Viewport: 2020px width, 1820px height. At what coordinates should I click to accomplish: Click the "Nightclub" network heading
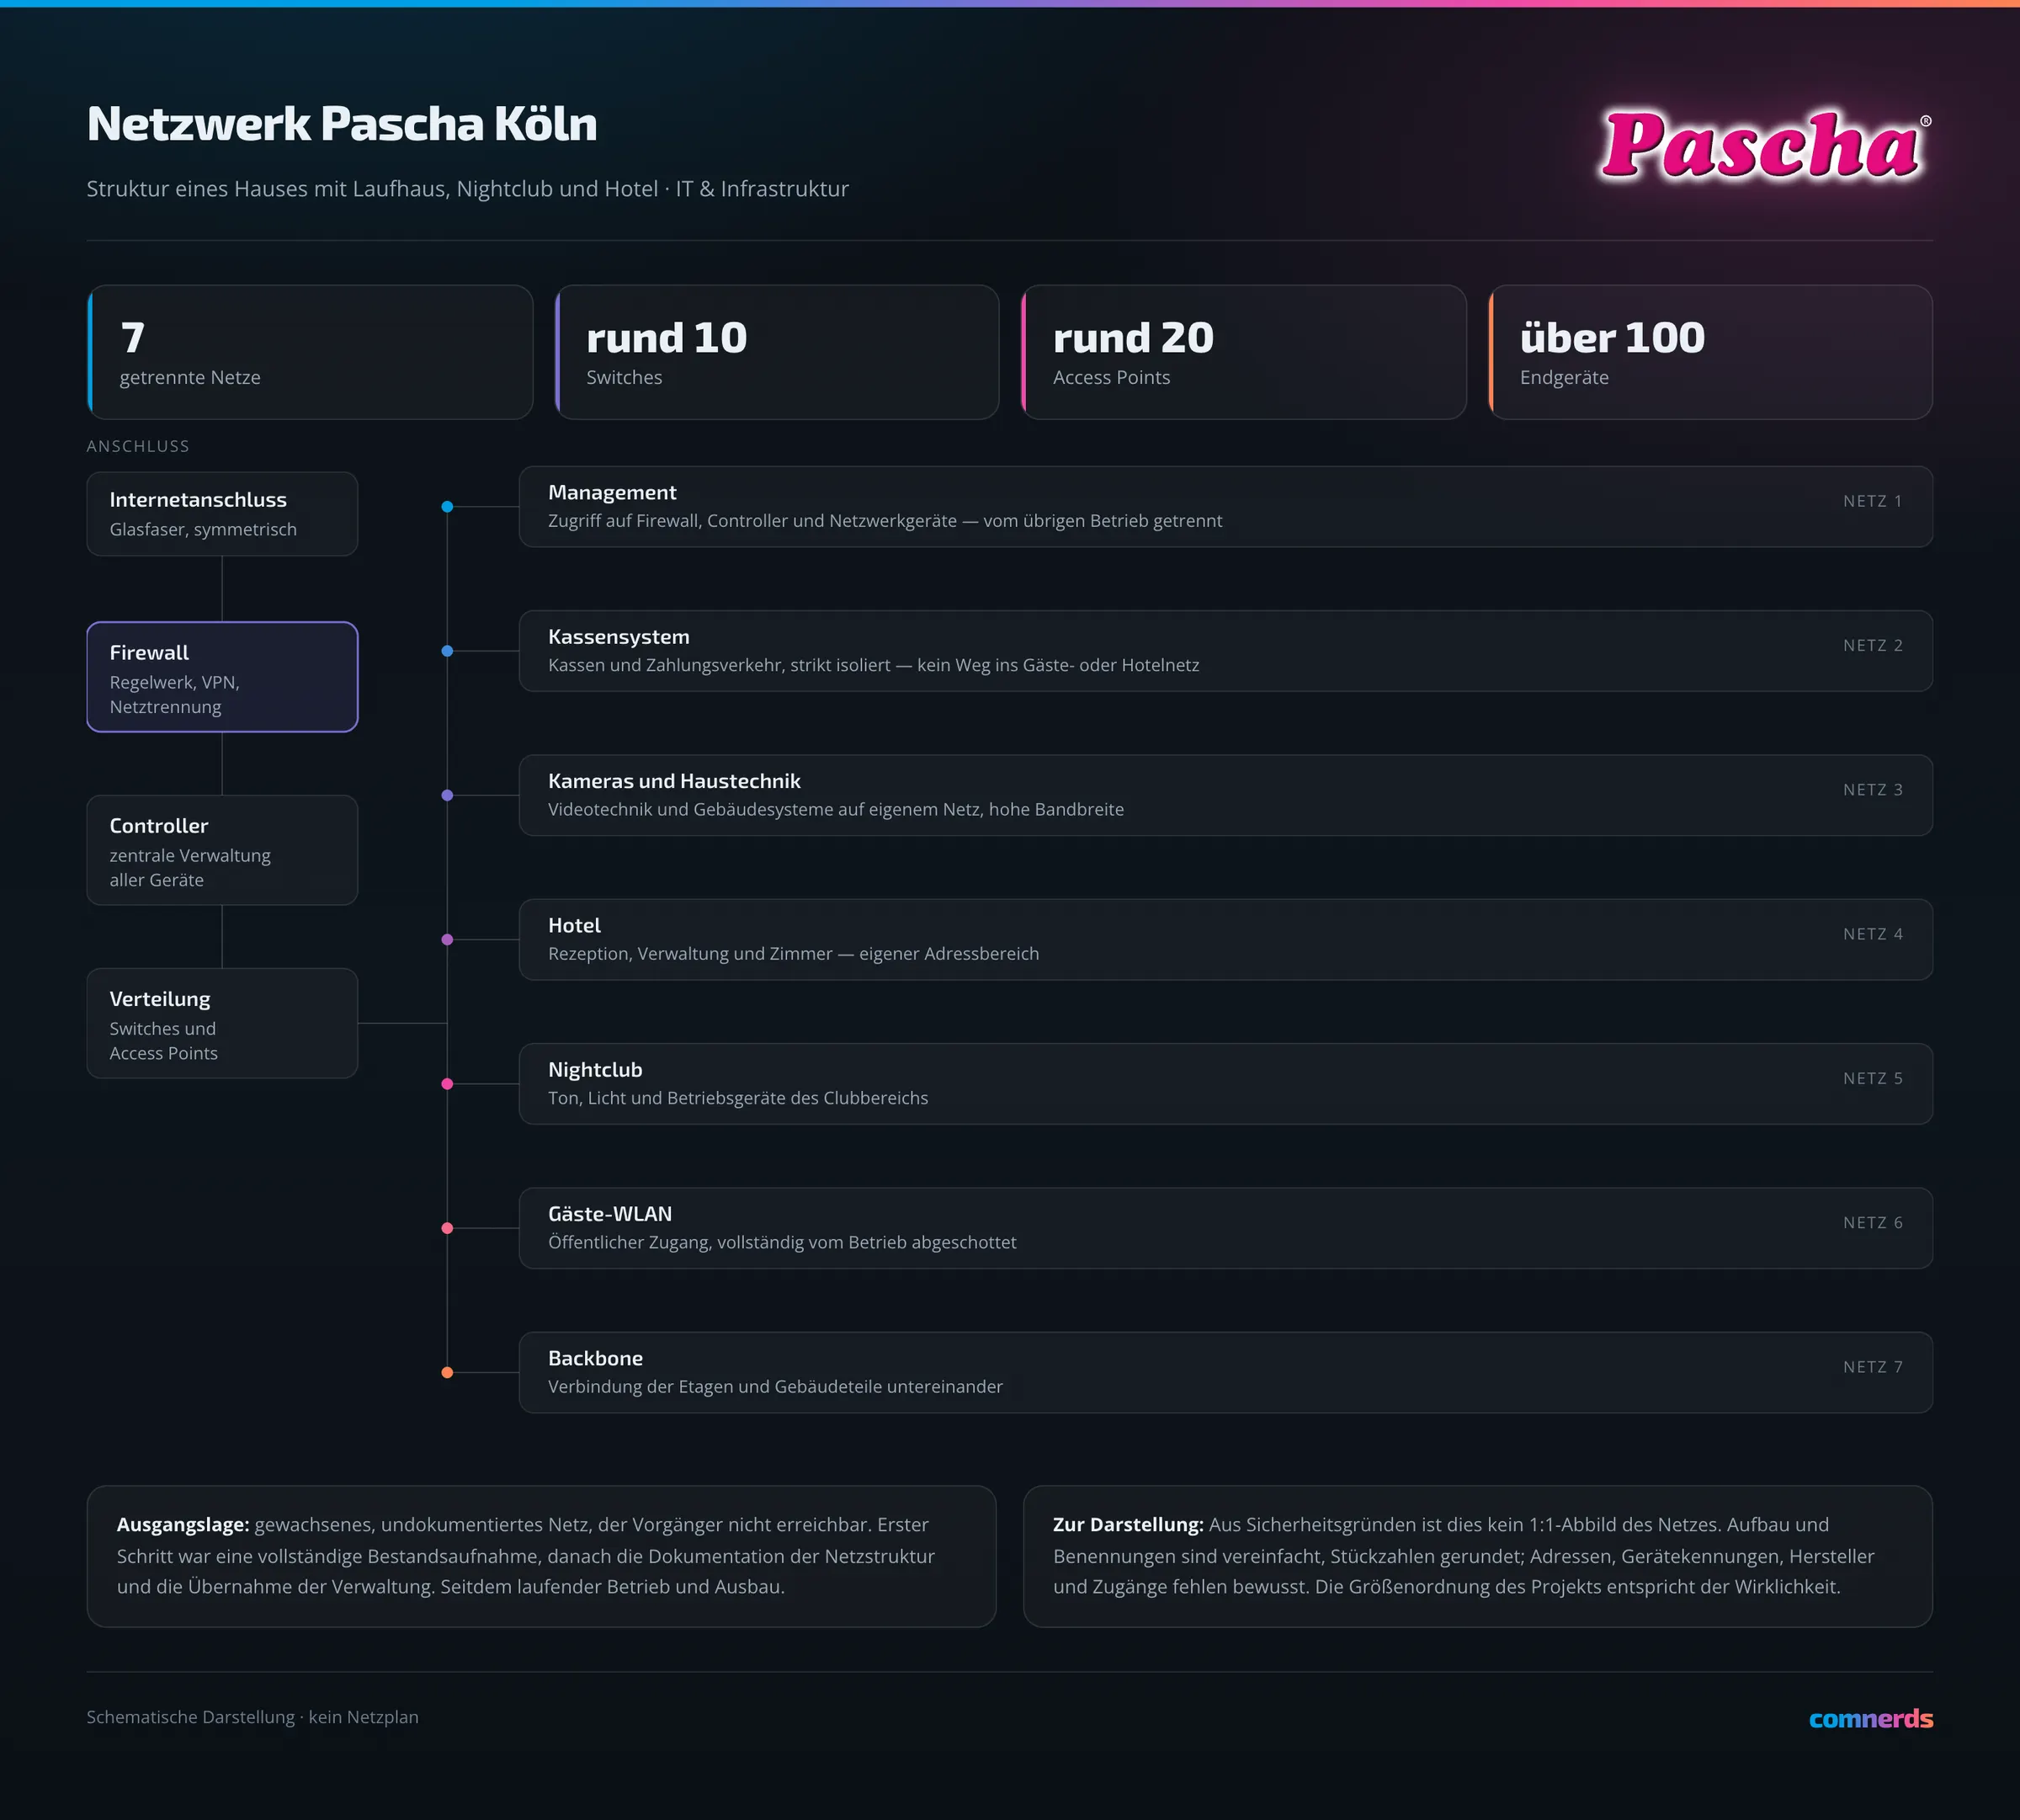[595, 1070]
